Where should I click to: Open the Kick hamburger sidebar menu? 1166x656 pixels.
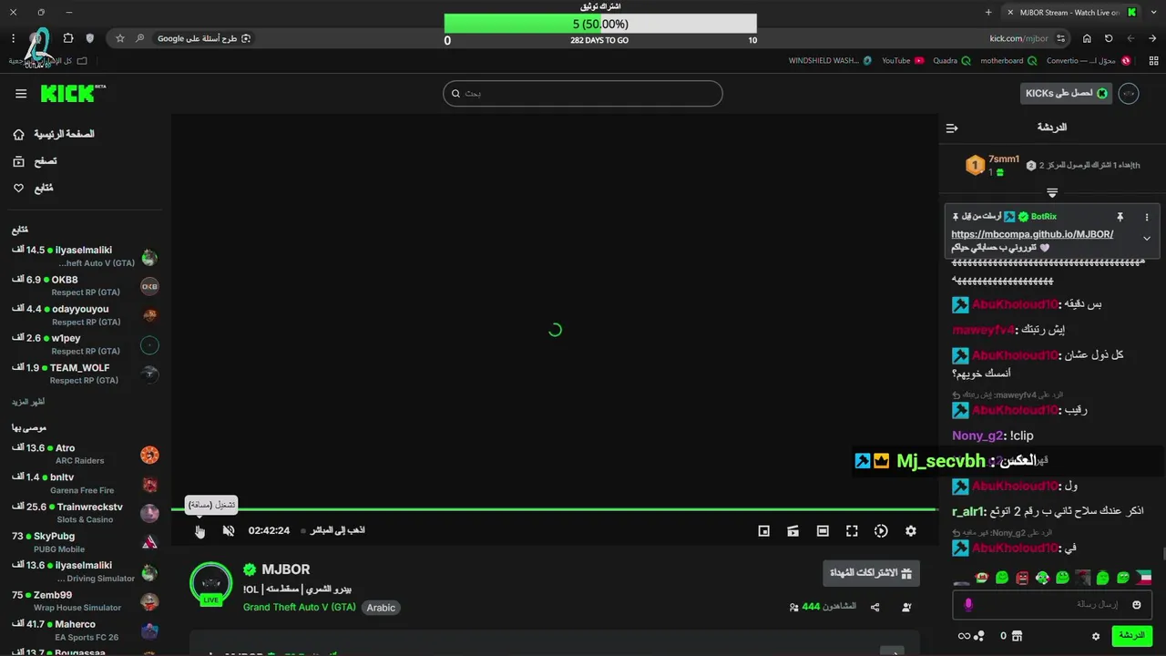(21, 94)
